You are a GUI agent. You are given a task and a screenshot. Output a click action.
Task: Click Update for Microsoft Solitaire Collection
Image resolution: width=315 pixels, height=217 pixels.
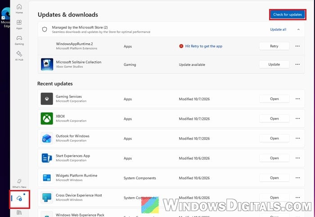coord(274,64)
